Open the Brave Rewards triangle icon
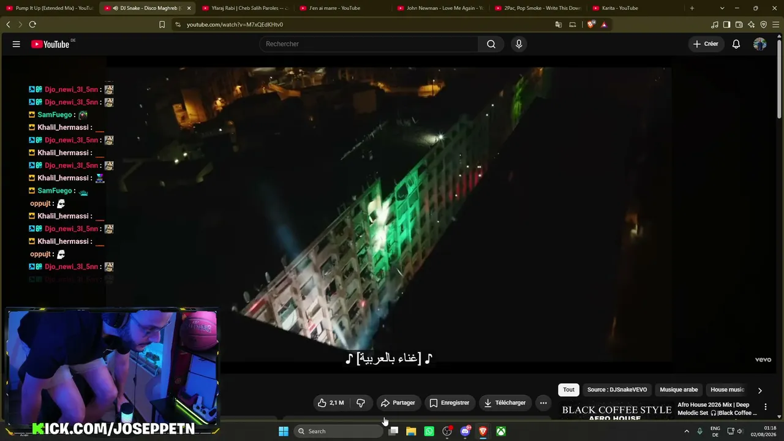Viewport: 784px width, 441px height. point(604,24)
